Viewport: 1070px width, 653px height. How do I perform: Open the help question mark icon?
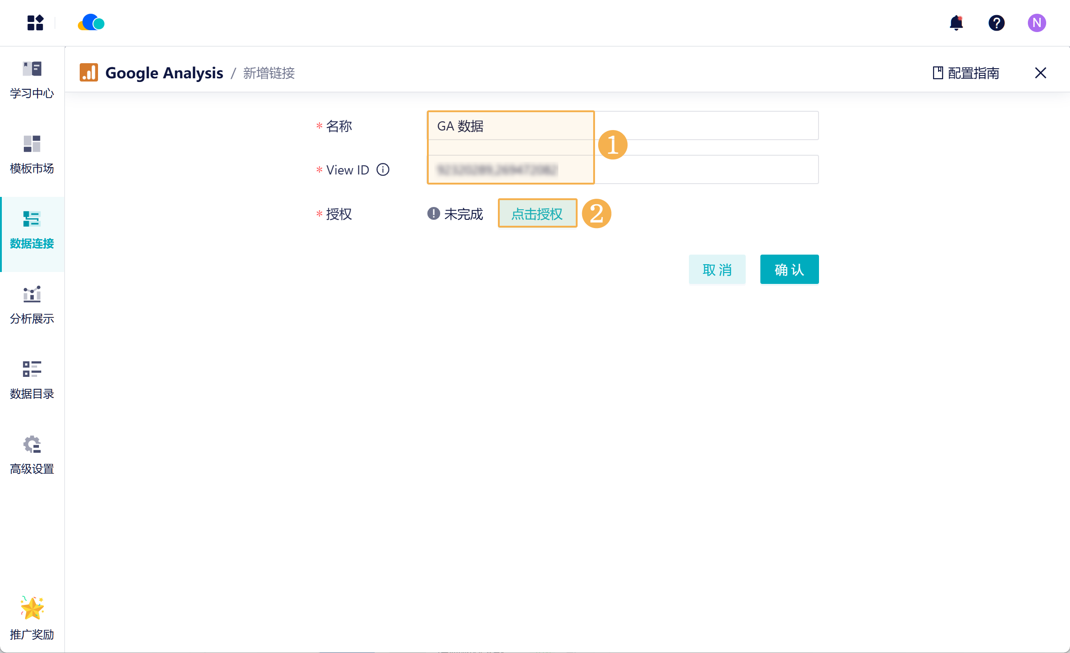pos(996,23)
